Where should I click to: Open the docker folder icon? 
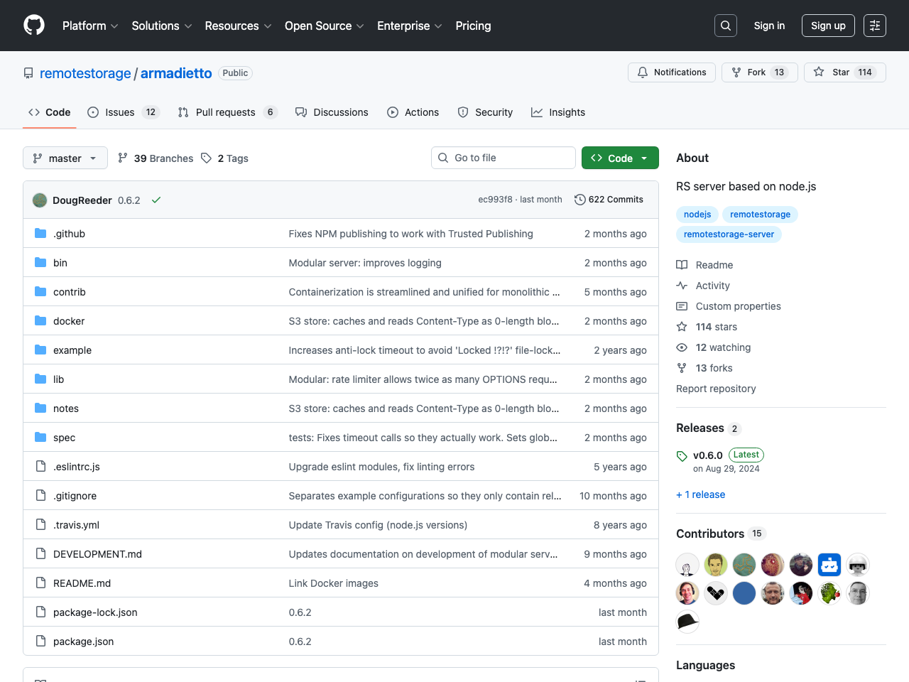point(40,320)
